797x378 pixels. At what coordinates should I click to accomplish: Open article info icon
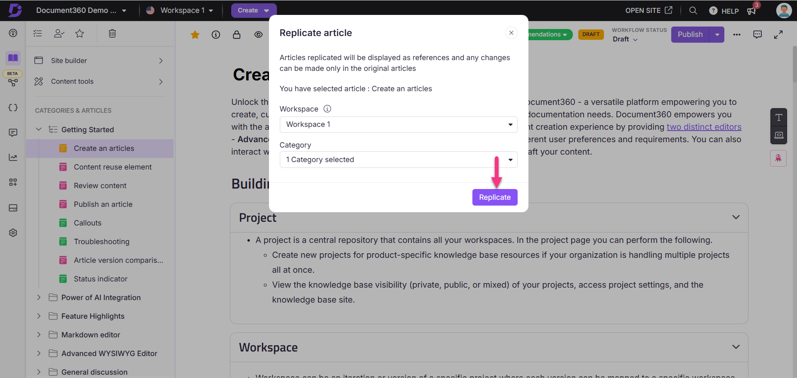[x=216, y=35]
